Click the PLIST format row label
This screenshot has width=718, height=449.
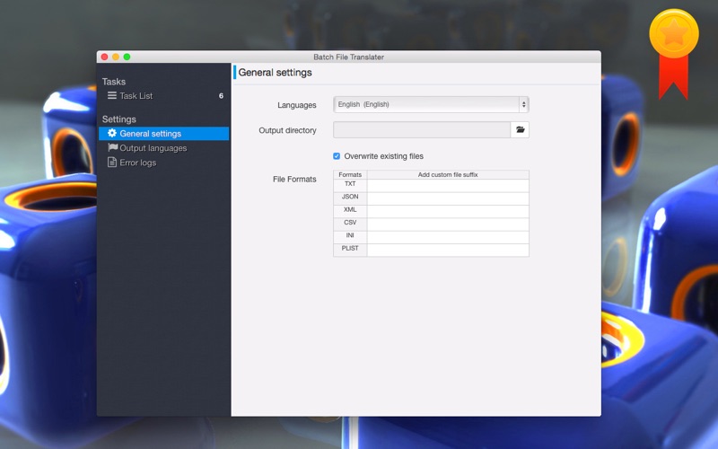[x=350, y=249]
